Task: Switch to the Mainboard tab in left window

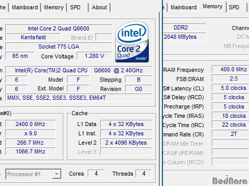Action: pyautogui.click(x=25, y=8)
